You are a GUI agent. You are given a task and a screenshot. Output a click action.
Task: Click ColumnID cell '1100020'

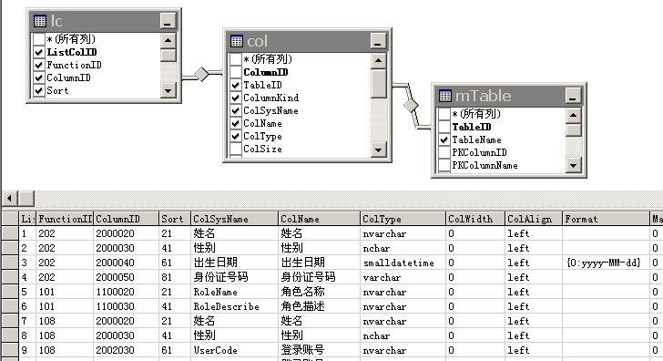coord(126,292)
